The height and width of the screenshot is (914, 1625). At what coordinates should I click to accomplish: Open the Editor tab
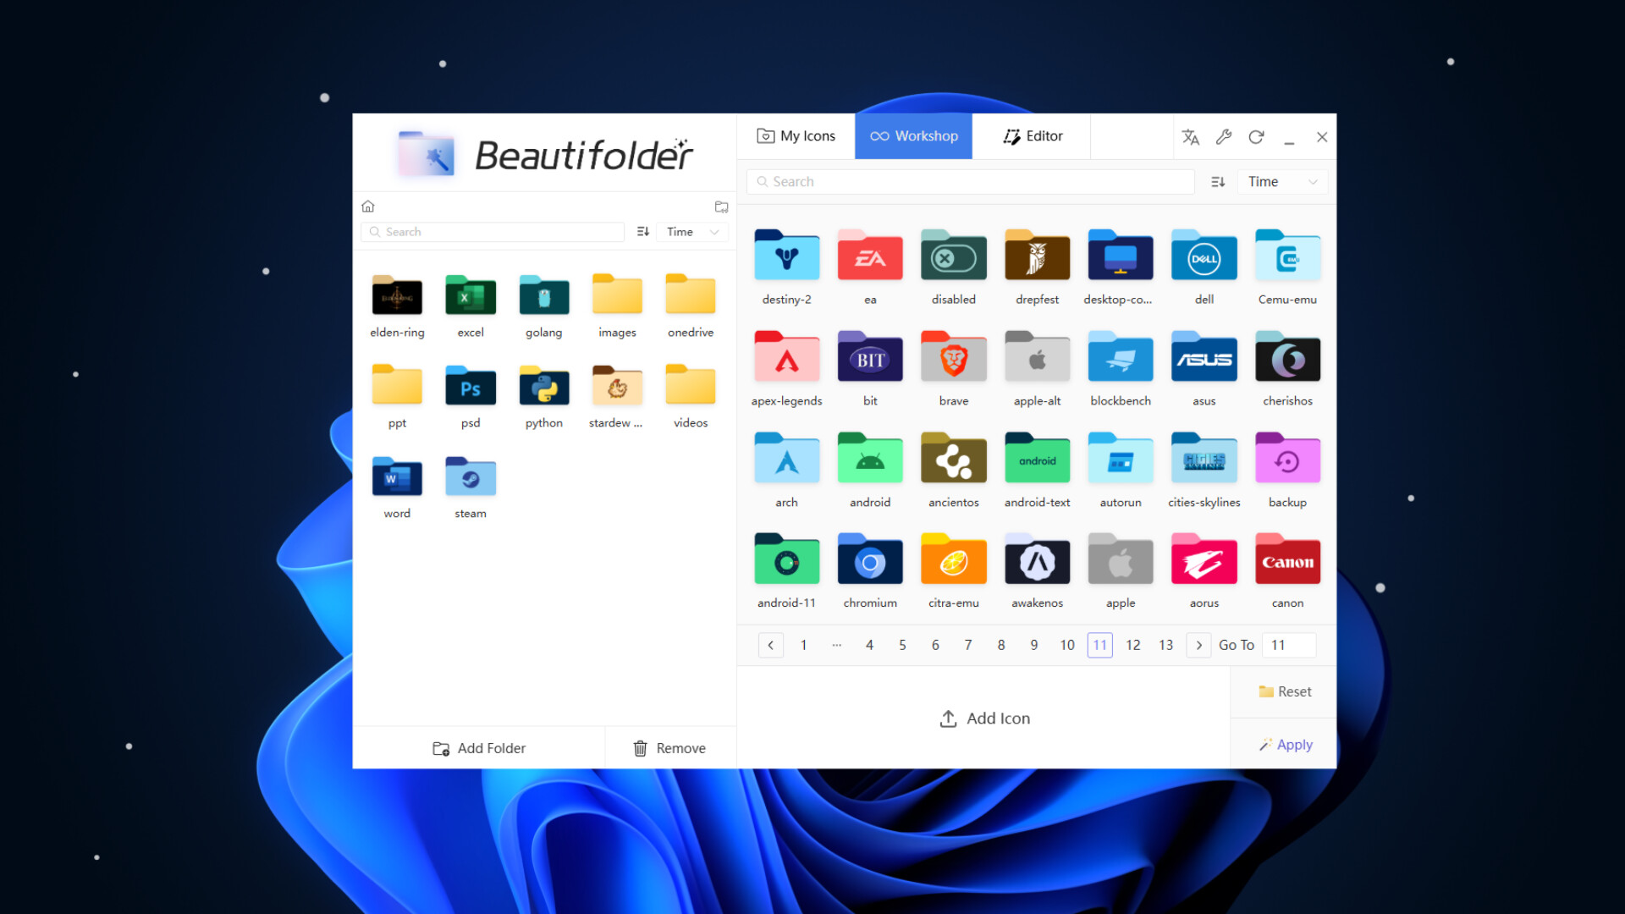(1031, 135)
